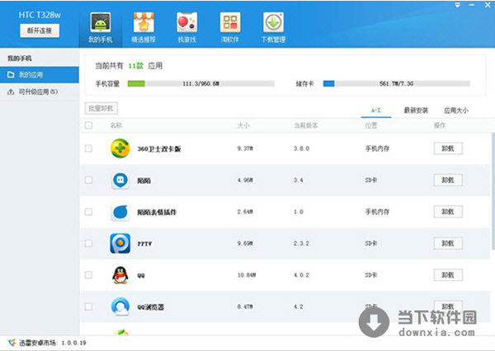Uninstall QQ using its 卸载 button
This screenshot has width=495, height=351.
click(448, 275)
